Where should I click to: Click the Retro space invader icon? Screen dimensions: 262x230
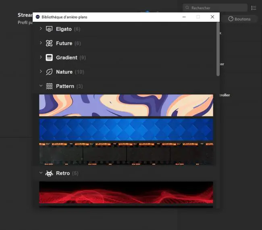pyautogui.click(x=49, y=173)
